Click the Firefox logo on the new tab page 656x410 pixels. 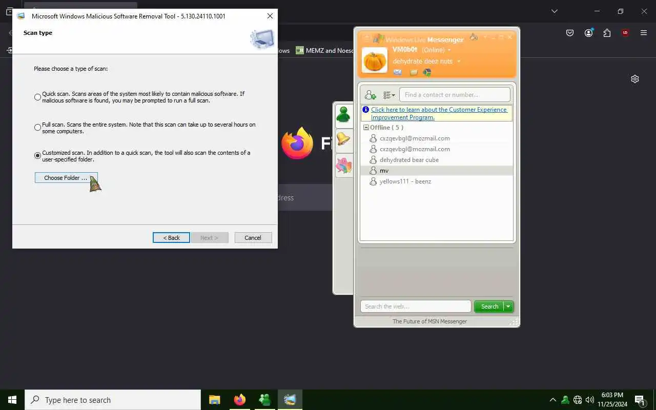point(297,143)
